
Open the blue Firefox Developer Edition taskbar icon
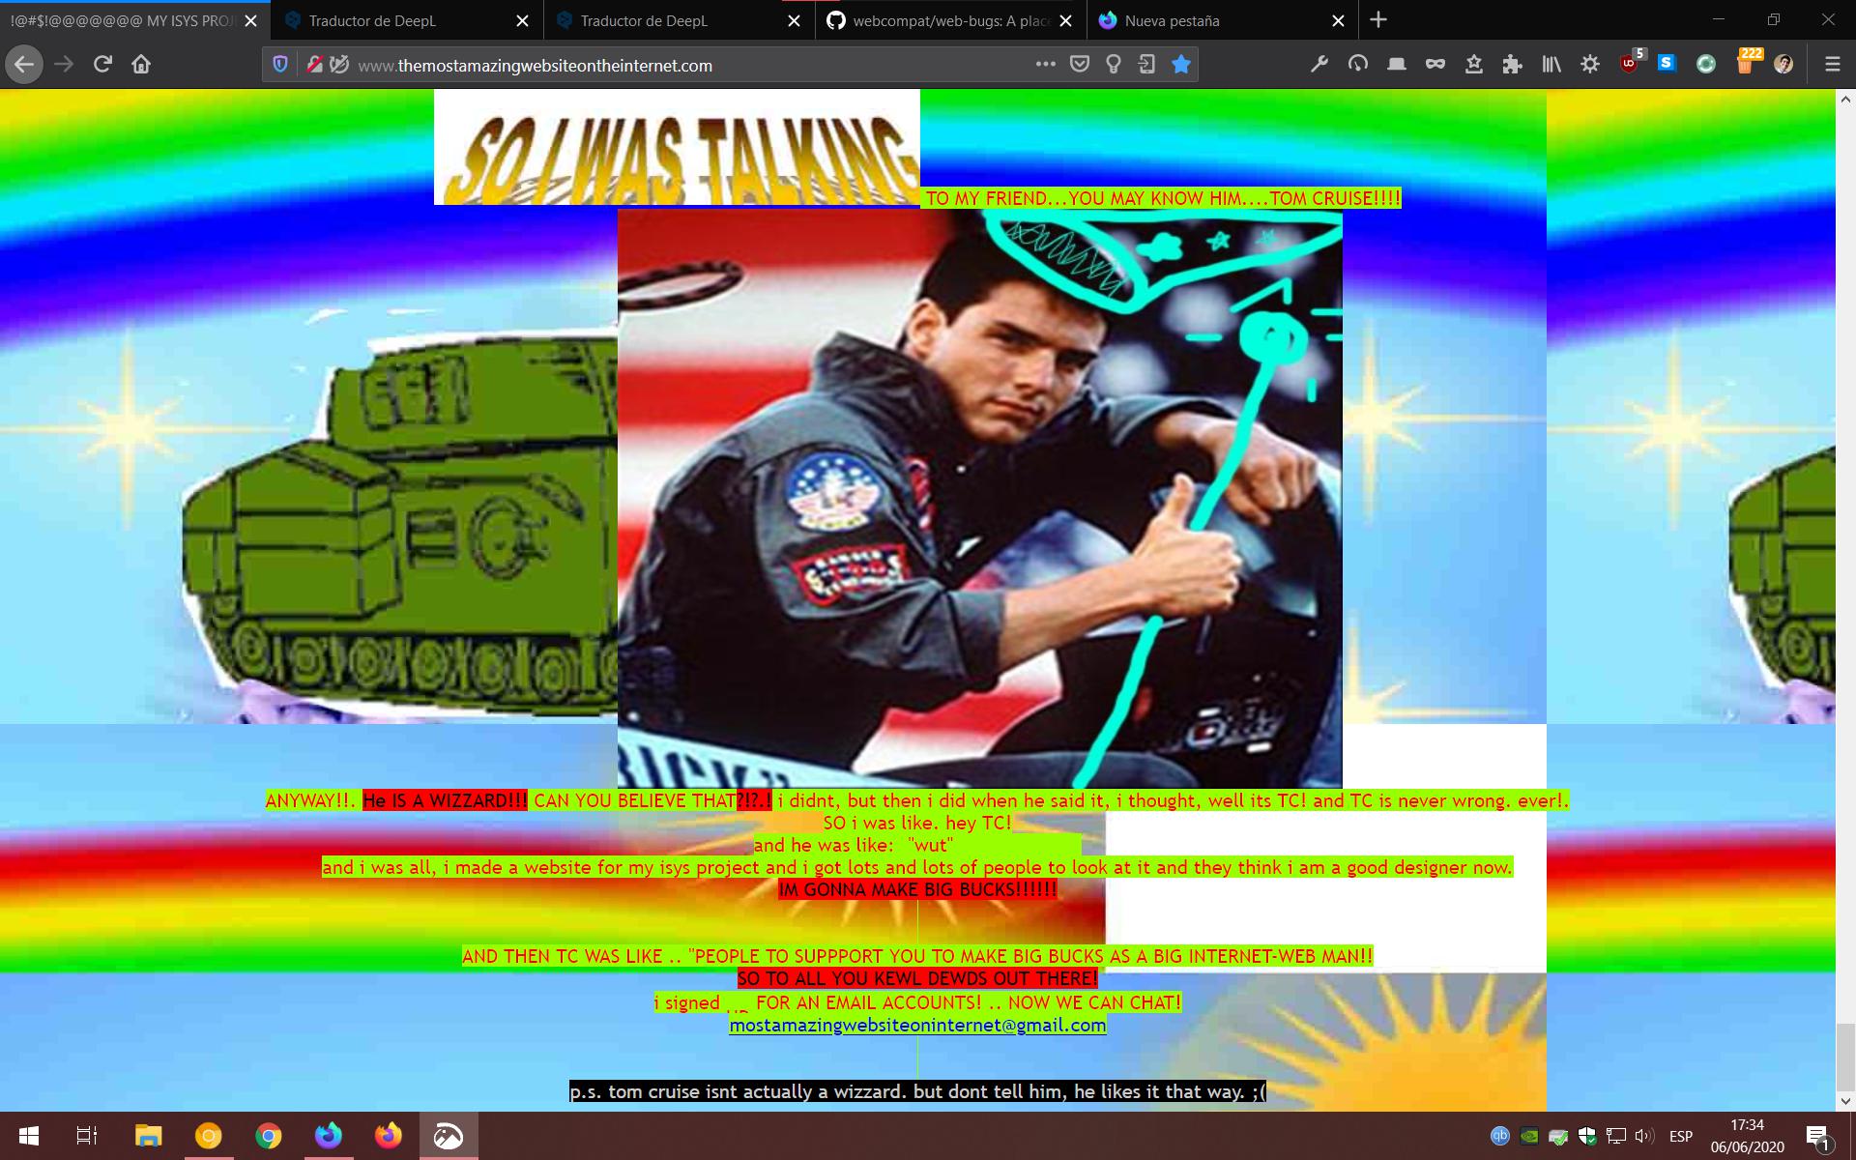[x=328, y=1136]
